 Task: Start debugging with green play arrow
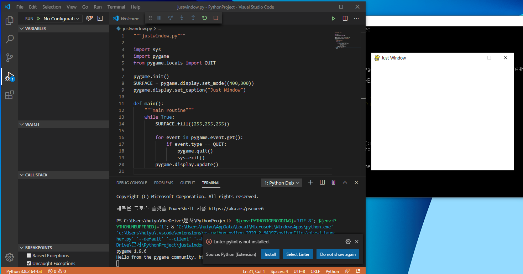coord(38,19)
